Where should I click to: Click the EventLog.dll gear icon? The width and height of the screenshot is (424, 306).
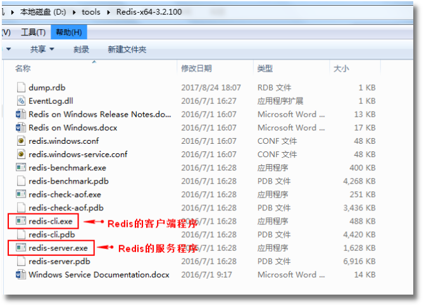pyautogui.click(x=21, y=101)
